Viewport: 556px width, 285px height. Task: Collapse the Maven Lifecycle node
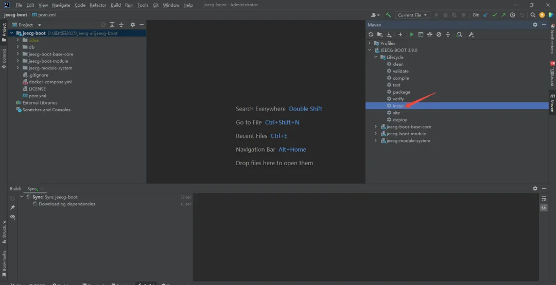376,57
